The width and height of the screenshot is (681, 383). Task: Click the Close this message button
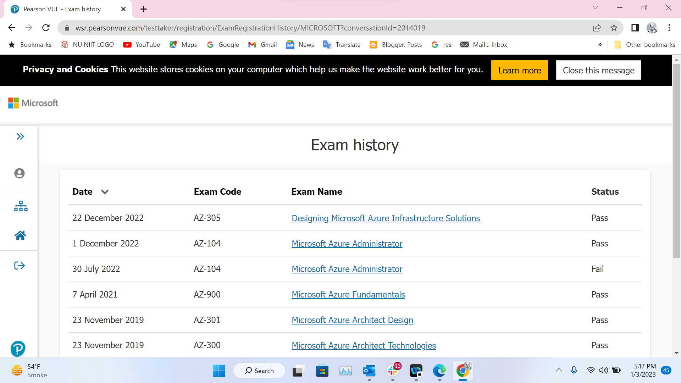(598, 70)
